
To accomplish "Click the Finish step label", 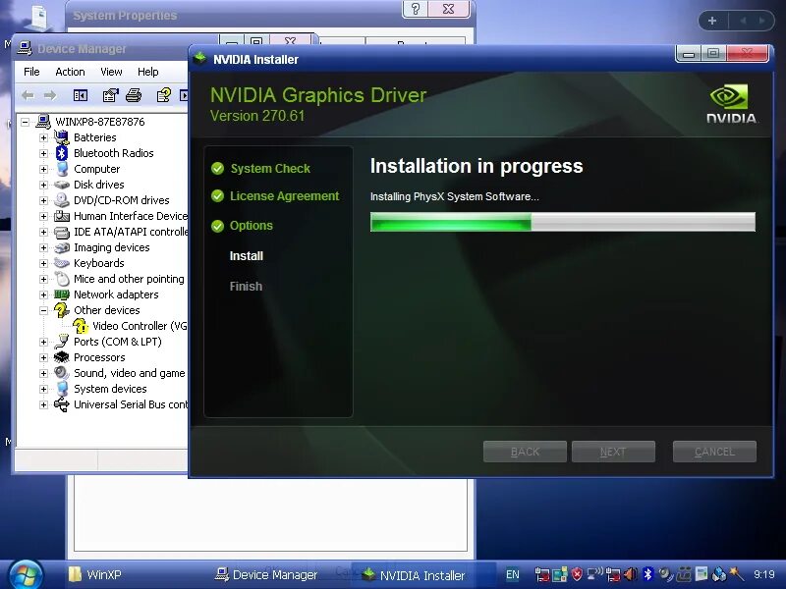I will click(x=246, y=286).
